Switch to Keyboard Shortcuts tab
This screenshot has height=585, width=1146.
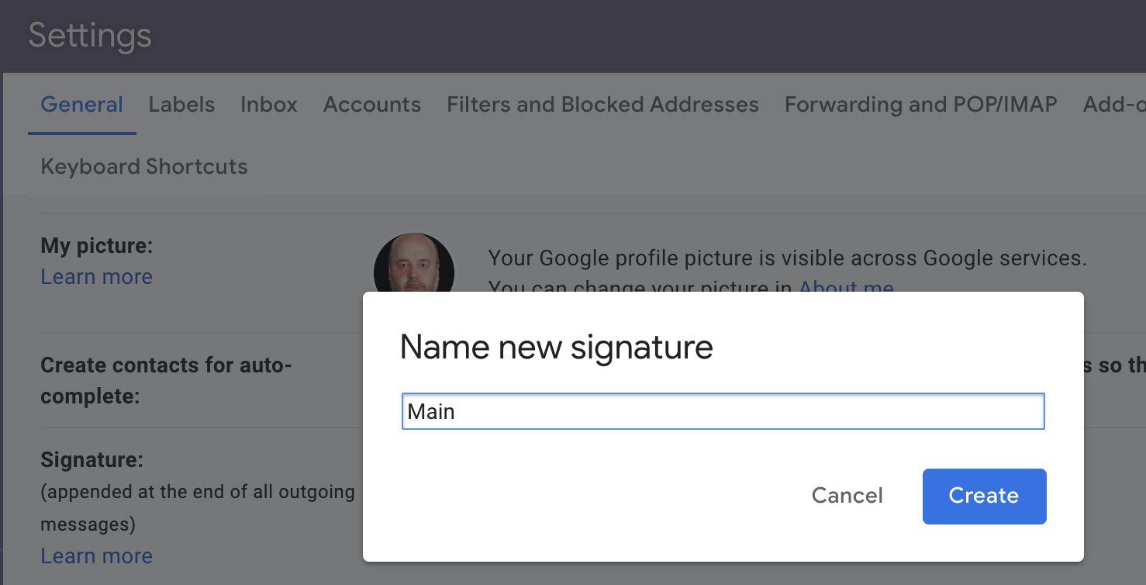click(x=144, y=167)
